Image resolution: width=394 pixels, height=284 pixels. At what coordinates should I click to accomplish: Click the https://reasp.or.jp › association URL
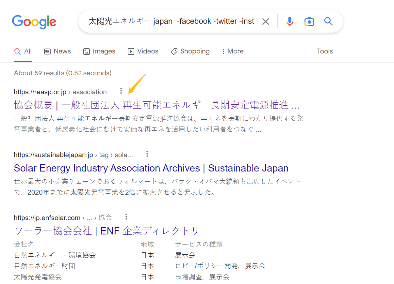[60, 92]
